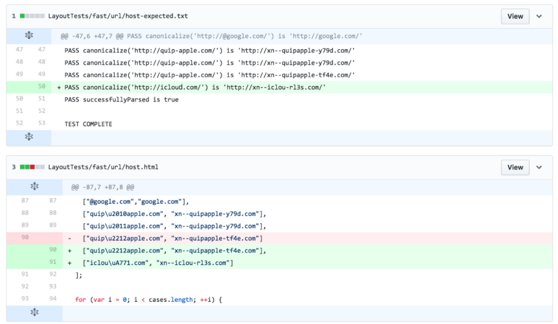Expand hidden lines above host-expected.txt hunk
558x324 pixels.
(29, 36)
